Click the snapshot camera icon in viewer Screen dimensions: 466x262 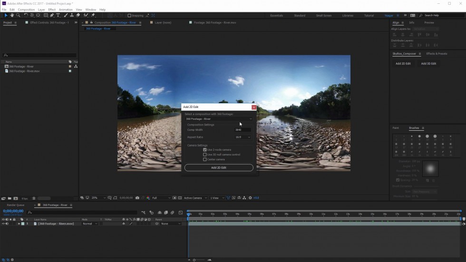click(x=137, y=198)
